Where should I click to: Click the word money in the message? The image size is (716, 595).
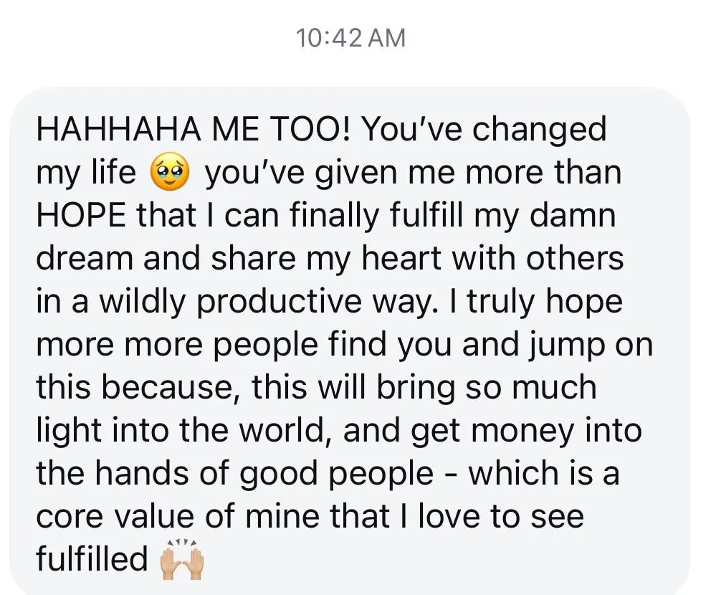point(522,432)
